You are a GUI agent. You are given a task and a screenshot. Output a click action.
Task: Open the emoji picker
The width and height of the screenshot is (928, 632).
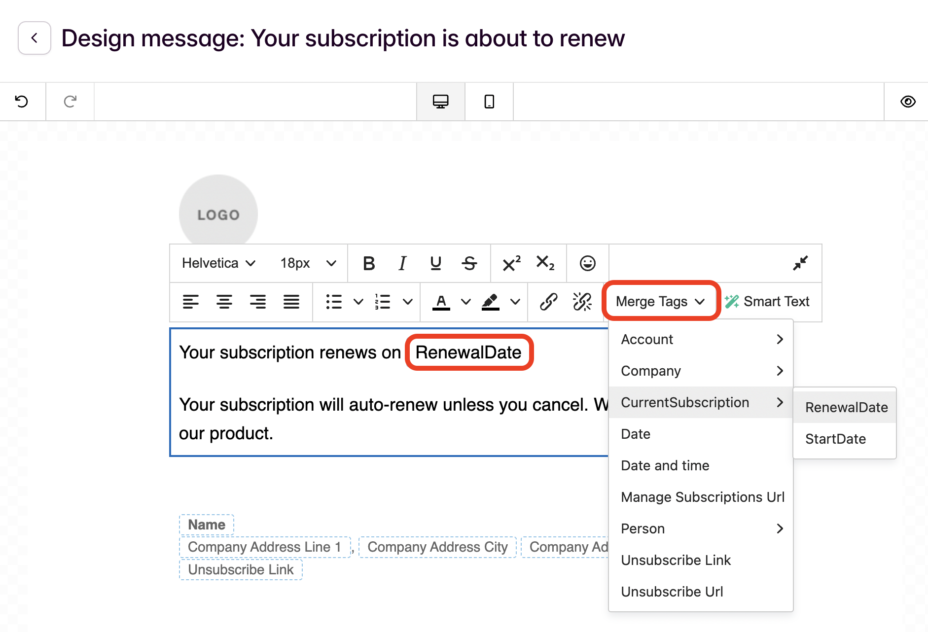coord(587,263)
